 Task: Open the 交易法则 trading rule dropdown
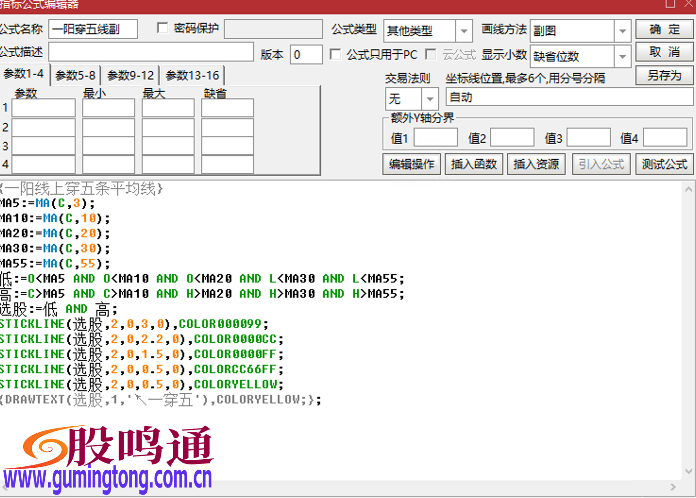click(x=430, y=99)
